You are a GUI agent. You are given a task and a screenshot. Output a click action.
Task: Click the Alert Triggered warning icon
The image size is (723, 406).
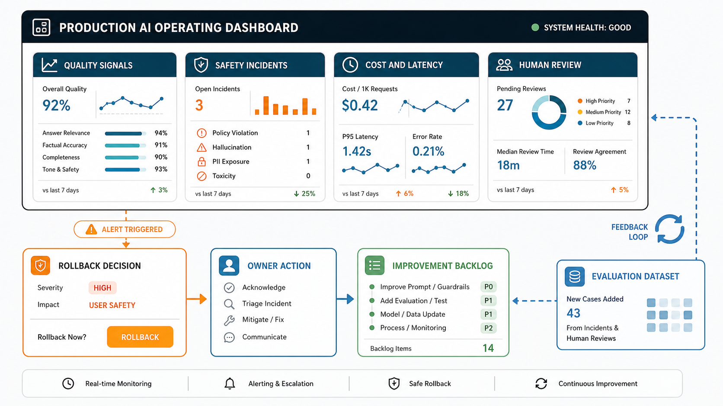91,230
